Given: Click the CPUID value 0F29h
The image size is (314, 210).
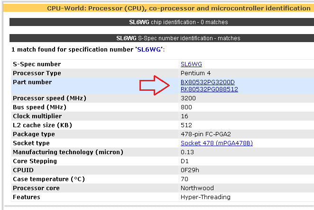Looking at the screenshot, I should tap(190, 170).
